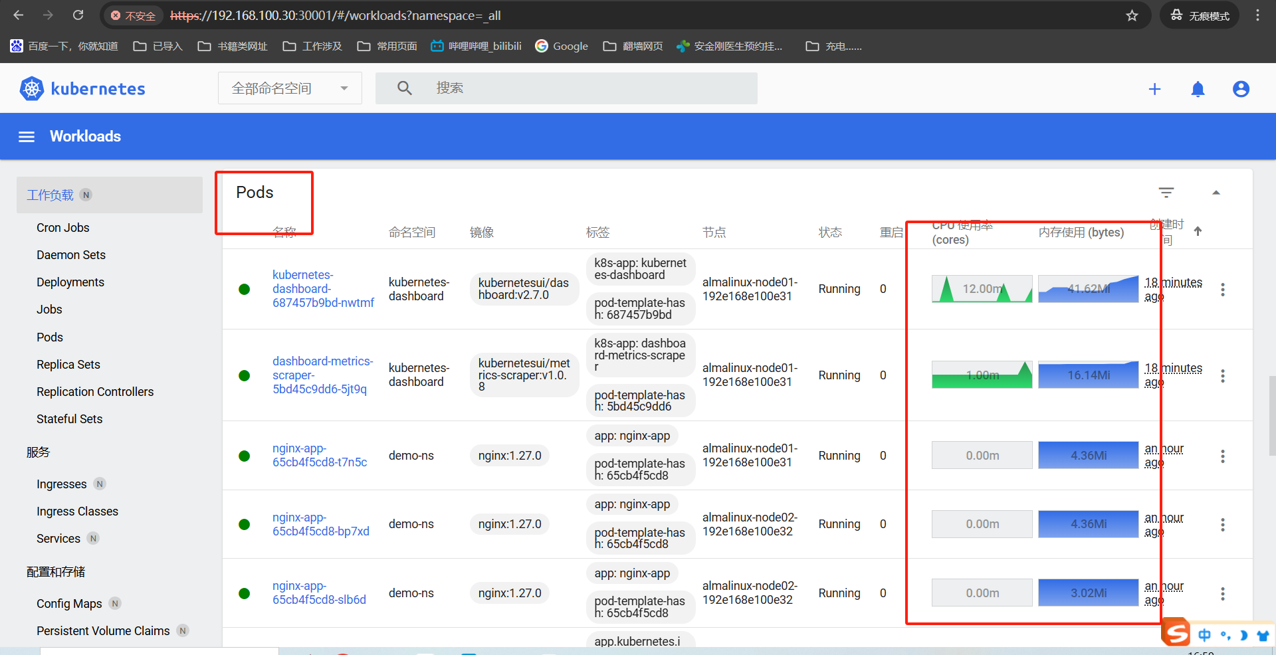
Task: Click the search input field
Action: click(x=566, y=88)
